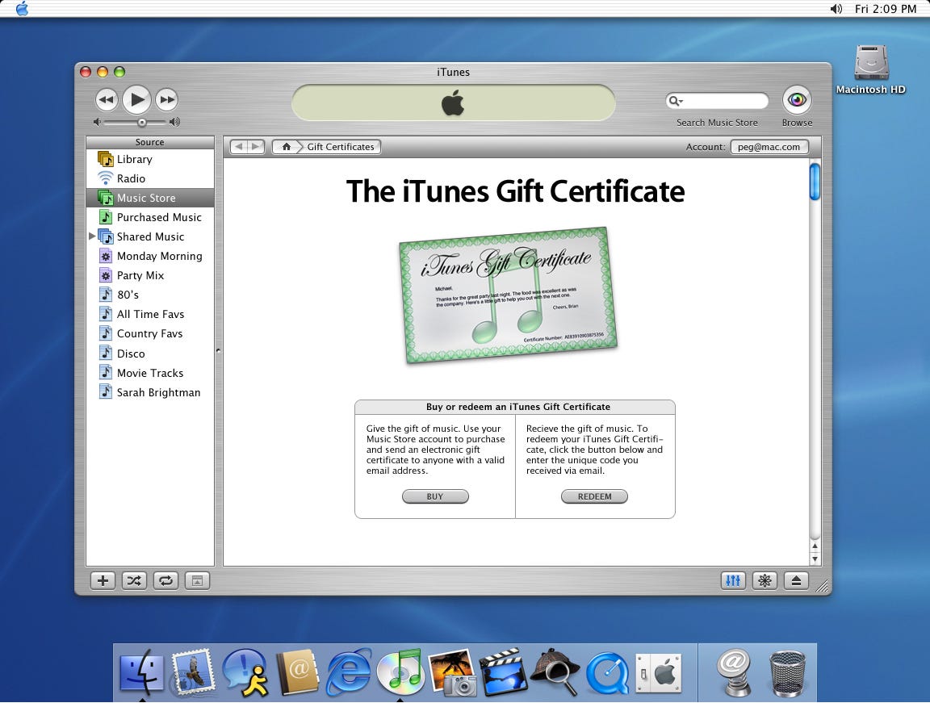Image resolution: width=930 pixels, height=703 pixels.
Task: Open the Monday Morning smart playlist
Action: (x=150, y=256)
